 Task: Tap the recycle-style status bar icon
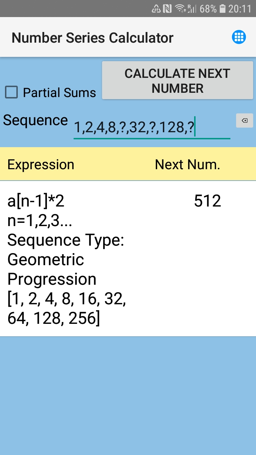(x=156, y=9)
